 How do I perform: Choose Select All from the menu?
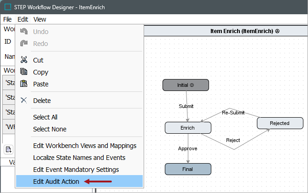[x=45, y=117]
